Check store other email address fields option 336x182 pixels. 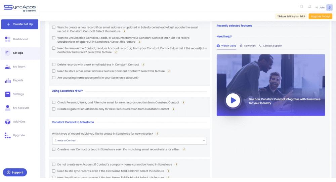(54, 71)
